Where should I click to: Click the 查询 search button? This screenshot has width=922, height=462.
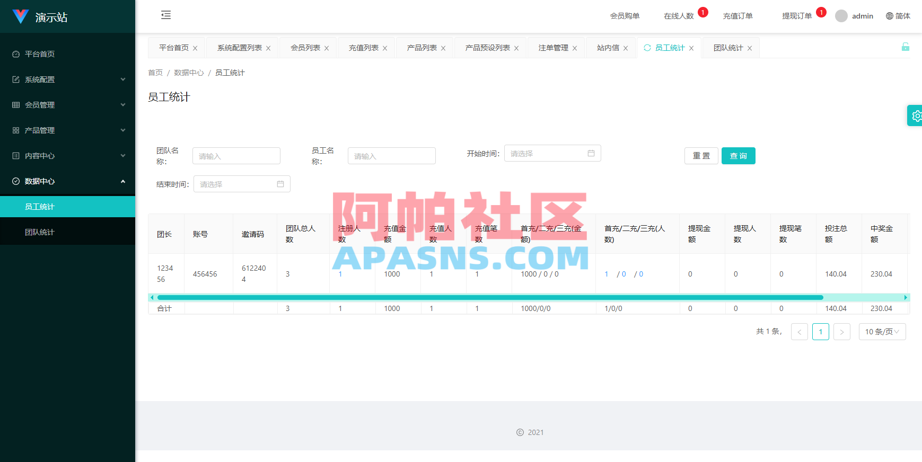tap(739, 156)
